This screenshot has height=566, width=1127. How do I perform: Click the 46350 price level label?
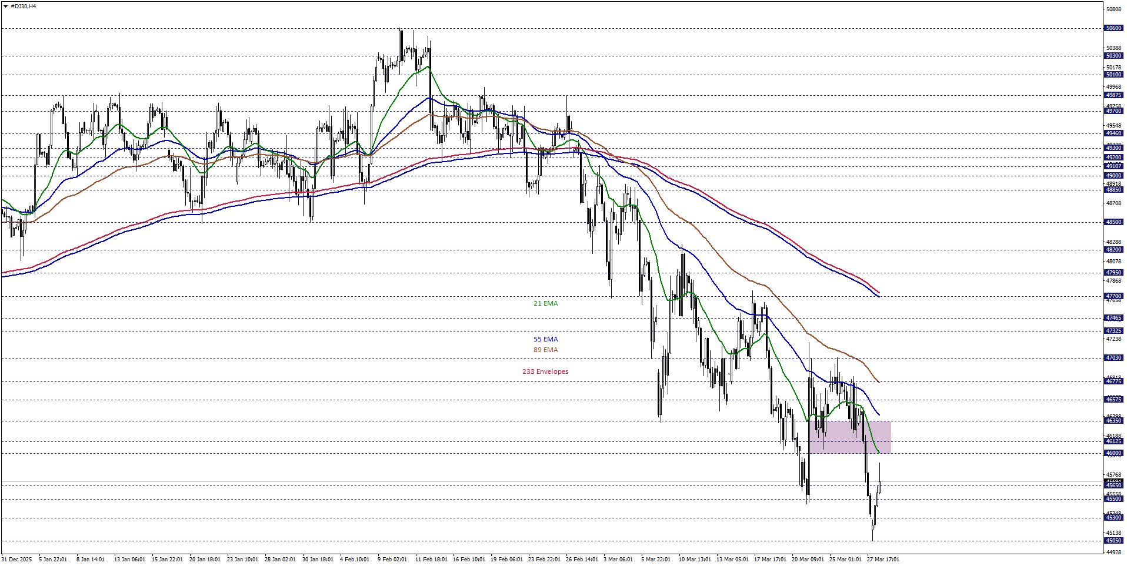coord(1113,421)
